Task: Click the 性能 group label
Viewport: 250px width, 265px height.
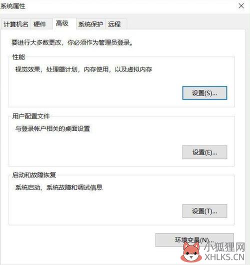Action: click(x=18, y=57)
